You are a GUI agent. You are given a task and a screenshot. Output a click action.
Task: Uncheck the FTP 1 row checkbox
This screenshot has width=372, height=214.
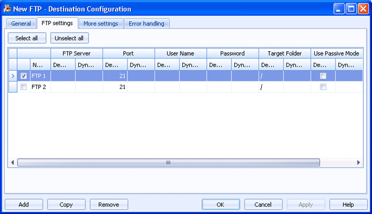23,76
